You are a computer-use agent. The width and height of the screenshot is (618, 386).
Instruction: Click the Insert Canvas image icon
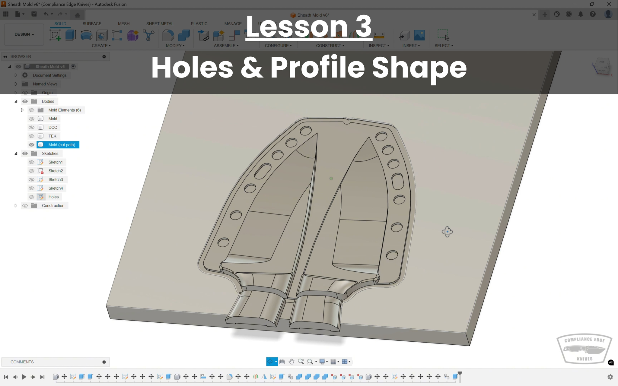419,35
